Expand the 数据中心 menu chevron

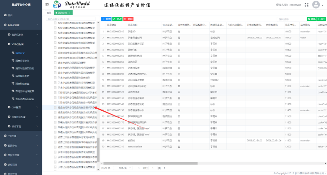[37, 145]
